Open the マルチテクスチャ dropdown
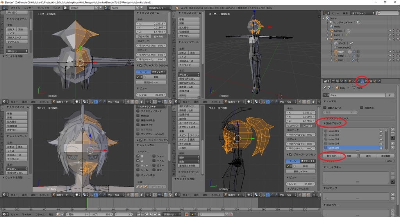This screenshot has height=217, width=400. (151, 106)
